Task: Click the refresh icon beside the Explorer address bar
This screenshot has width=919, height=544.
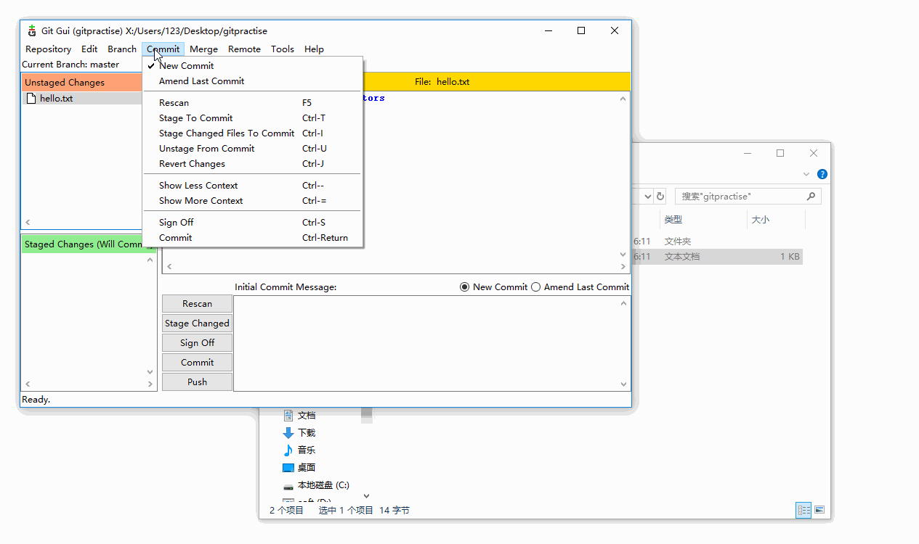Action: pyautogui.click(x=660, y=197)
